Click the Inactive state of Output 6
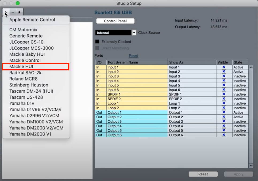The width and height of the screenshot is (258, 181). tap(240, 135)
